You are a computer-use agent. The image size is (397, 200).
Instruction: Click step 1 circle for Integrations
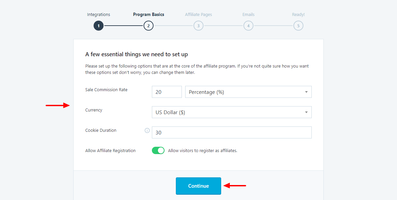coord(99,26)
